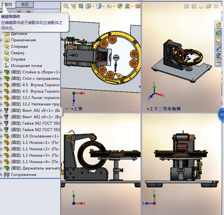Click the Edit Appearance color ball icon

(120, 6)
